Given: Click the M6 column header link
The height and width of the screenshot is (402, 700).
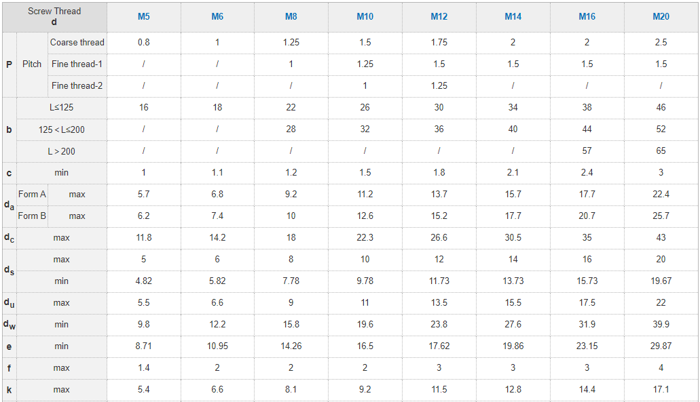Looking at the screenshot, I should click(217, 16).
